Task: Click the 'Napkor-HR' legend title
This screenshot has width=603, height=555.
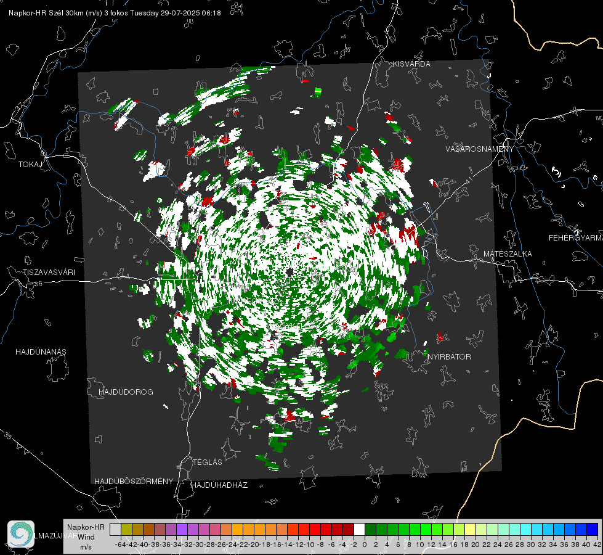Action: [86, 527]
